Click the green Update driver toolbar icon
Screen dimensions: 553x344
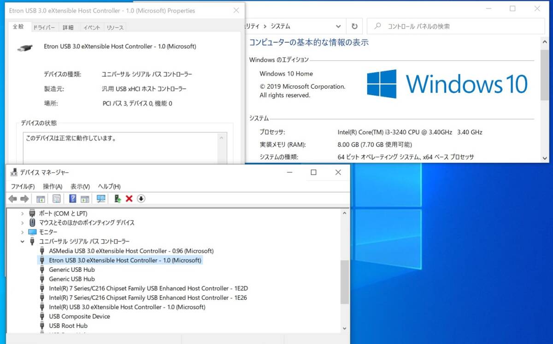118,199
